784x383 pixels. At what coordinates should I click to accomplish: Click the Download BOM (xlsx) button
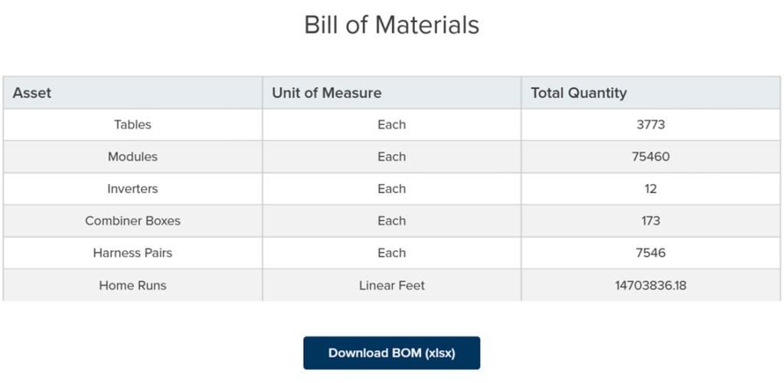pos(391,353)
